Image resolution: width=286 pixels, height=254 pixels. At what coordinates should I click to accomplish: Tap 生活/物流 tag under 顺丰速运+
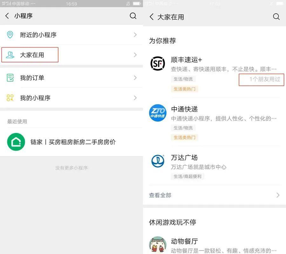click(x=183, y=79)
